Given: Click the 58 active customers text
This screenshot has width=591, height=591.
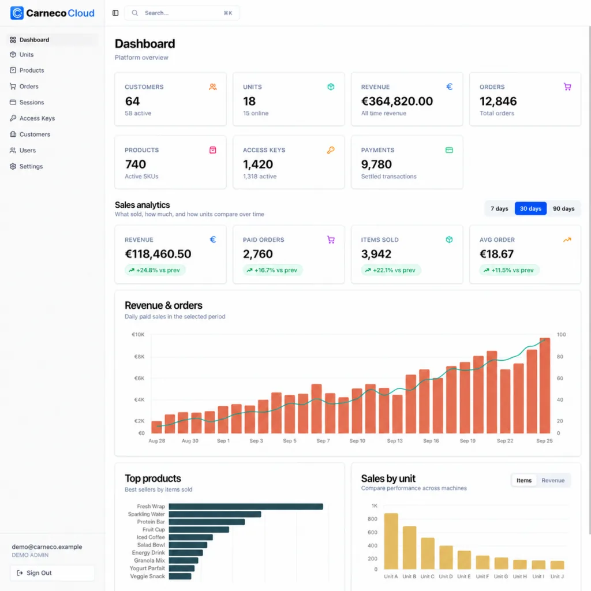Looking at the screenshot, I should click(x=138, y=113).
